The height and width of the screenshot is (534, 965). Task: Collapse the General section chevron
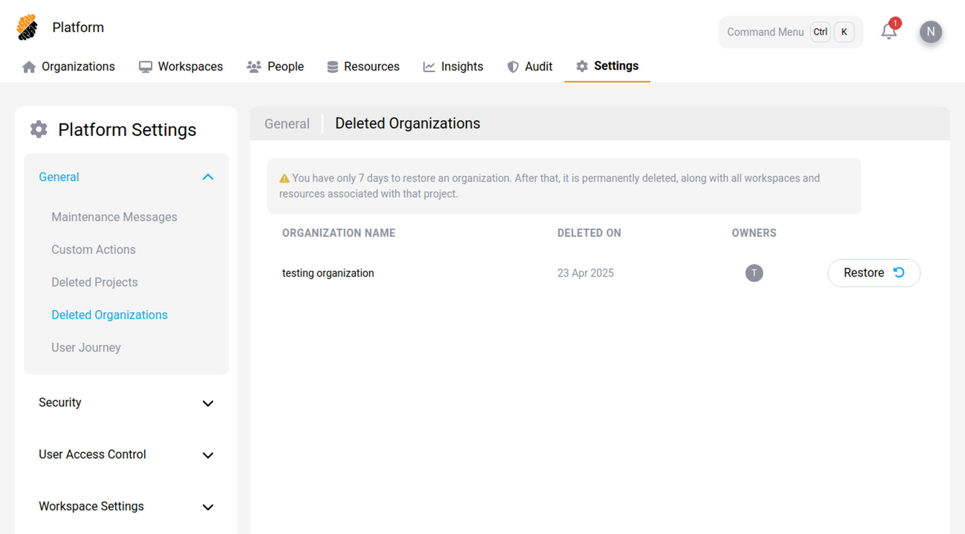[x=208, y=177]
